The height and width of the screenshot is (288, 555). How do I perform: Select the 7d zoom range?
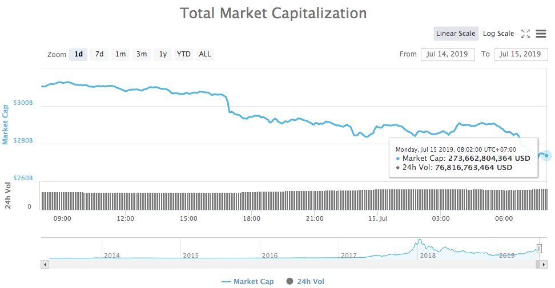[99, 54]
